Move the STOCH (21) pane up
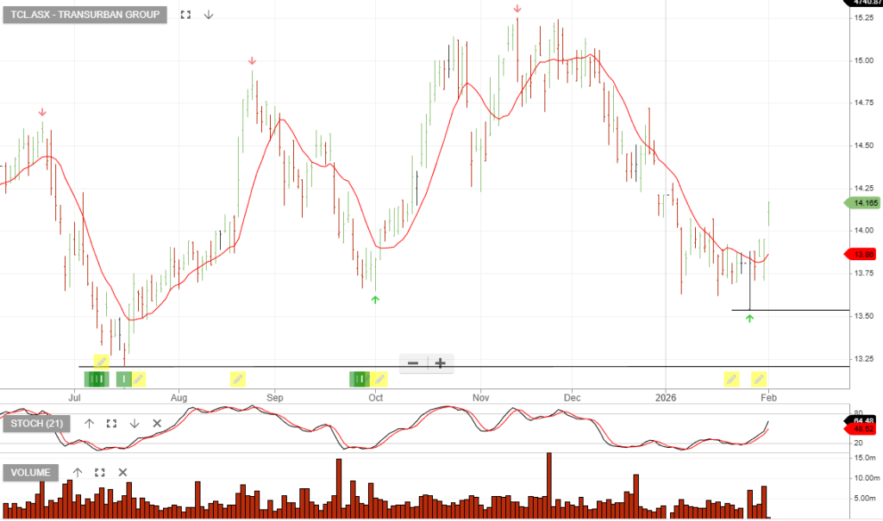This screenshot has height=521, width=883. (x=89, y=423)
